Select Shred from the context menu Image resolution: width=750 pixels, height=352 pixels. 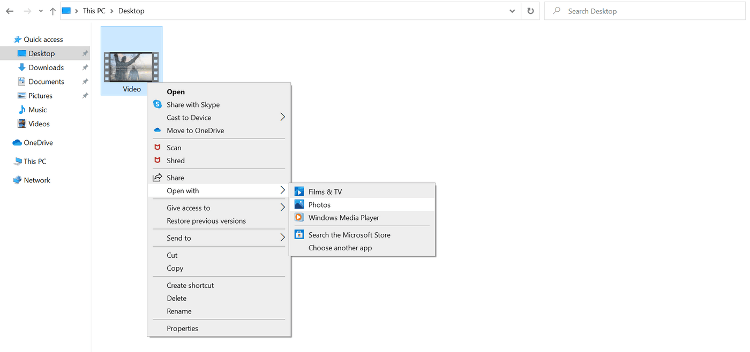[x=175, y=160]
